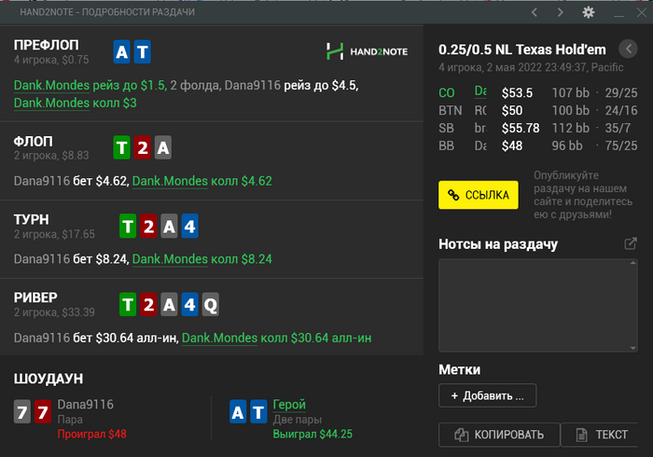
Task: Click the notes scrollbar up arrow
Action: pos(633,263)
